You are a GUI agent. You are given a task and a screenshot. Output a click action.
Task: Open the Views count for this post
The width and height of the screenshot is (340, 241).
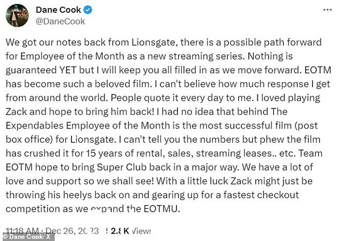point(131,231)
